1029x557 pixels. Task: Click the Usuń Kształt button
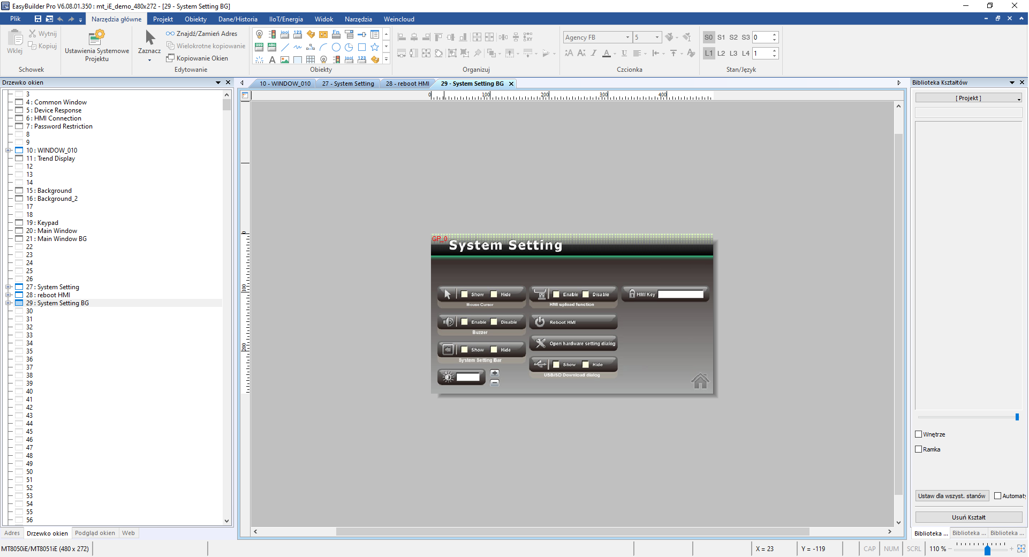point(969,517)
